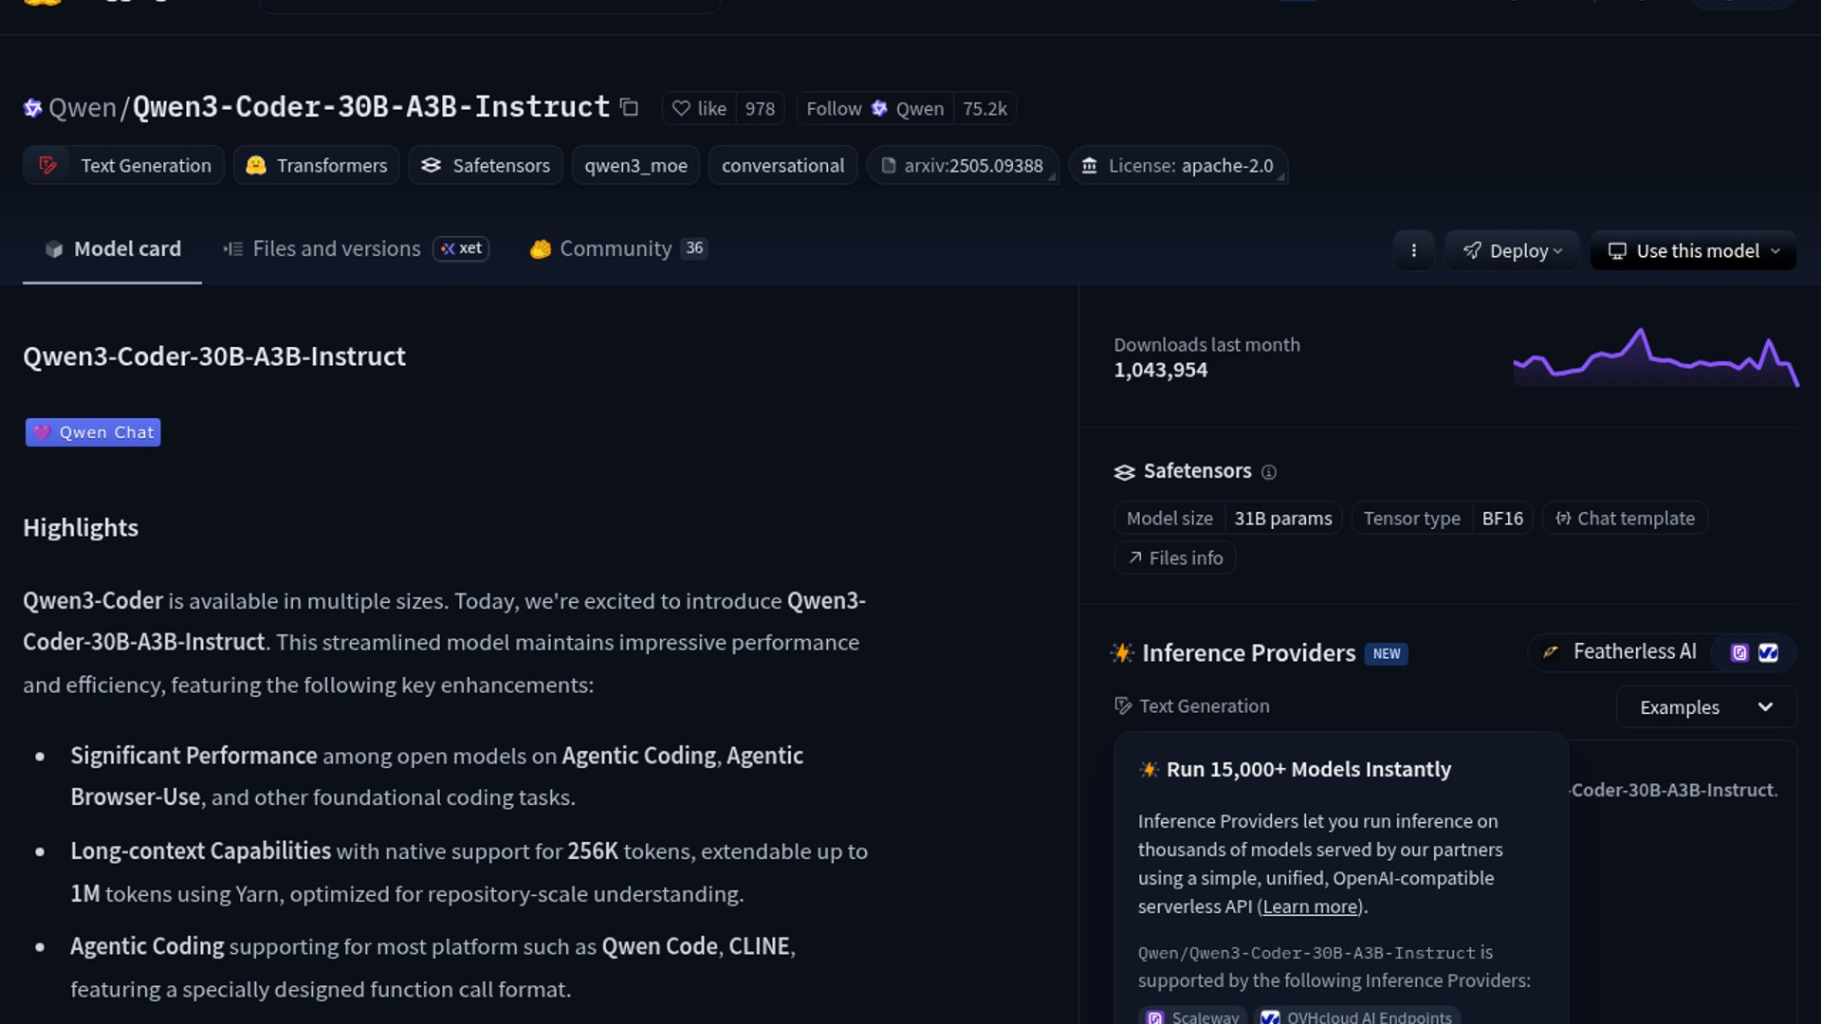Open the Community tab

coord(615,248)
